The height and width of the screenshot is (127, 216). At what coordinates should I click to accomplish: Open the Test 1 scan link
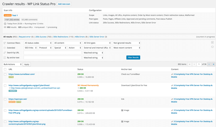pos(15,16)
